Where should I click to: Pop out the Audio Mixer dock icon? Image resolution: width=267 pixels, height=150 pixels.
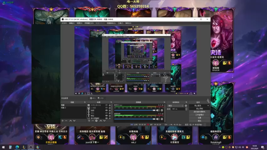tap(164, 102)
